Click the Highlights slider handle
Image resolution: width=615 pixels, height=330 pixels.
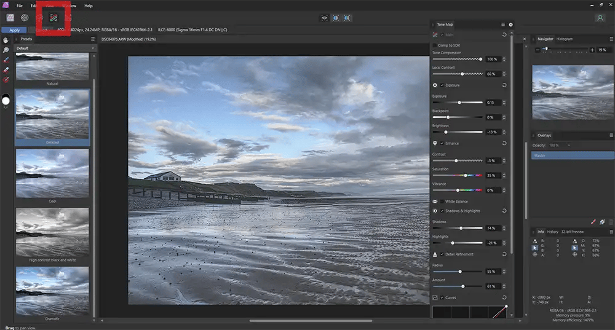point(453,243)
